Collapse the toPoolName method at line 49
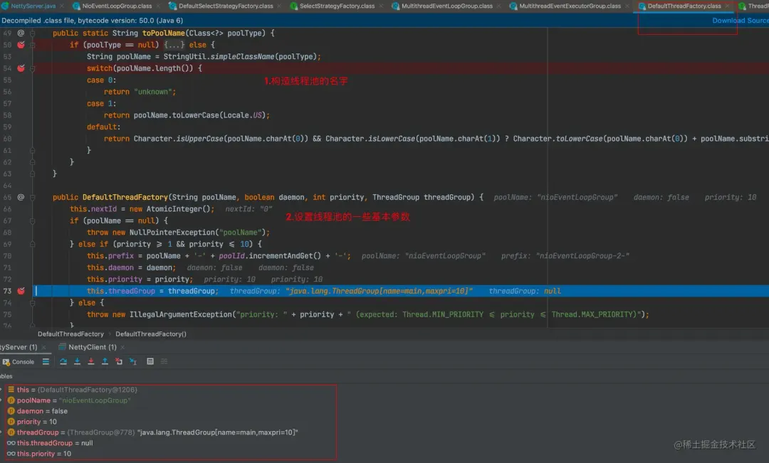 32,33
